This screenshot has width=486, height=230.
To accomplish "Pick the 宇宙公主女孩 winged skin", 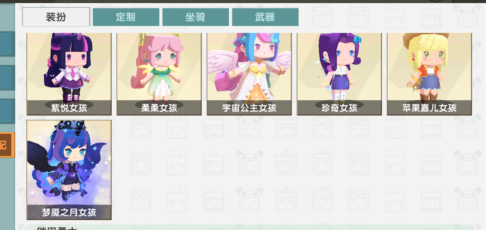I will (249, 74).
